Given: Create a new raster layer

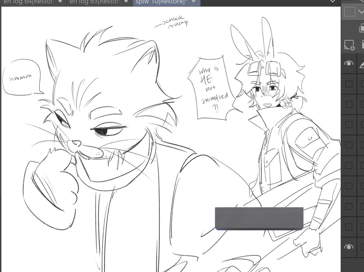Looking at the screenshot, I should (x=349, y=45).
